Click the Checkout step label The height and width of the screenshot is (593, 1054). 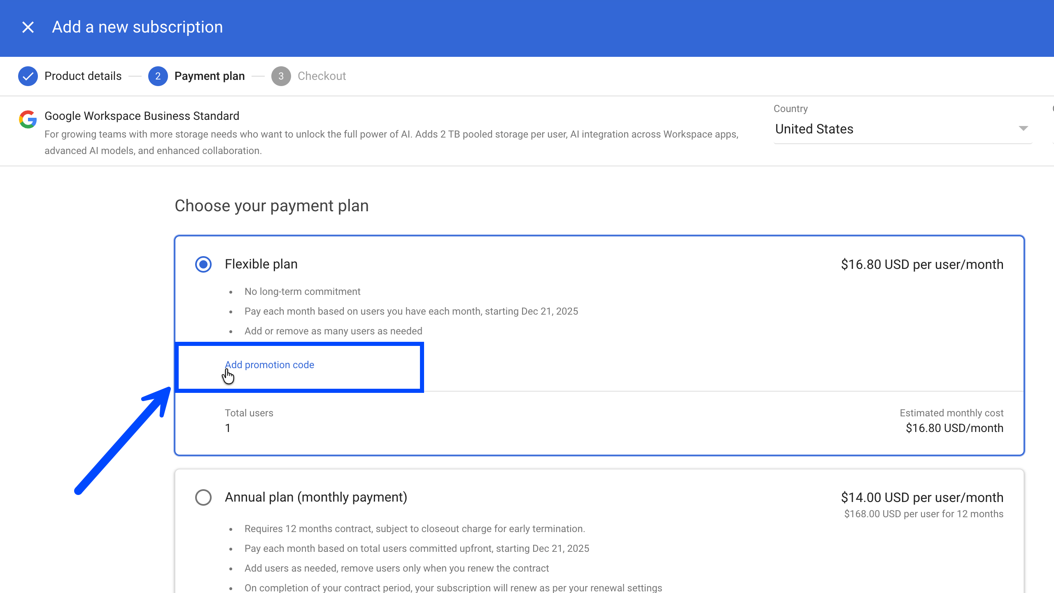click(322, 76)
